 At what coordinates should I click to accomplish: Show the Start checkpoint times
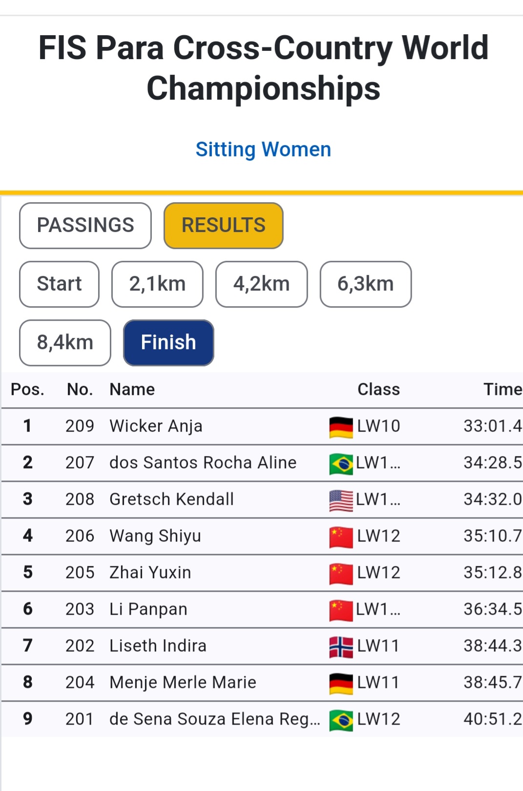point(60,284)
